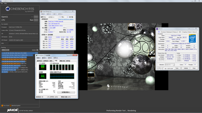Viewport: 202px width, 113px height.
Task: Click the Validate button in CPU-Z
Action: tap(186, 68)
